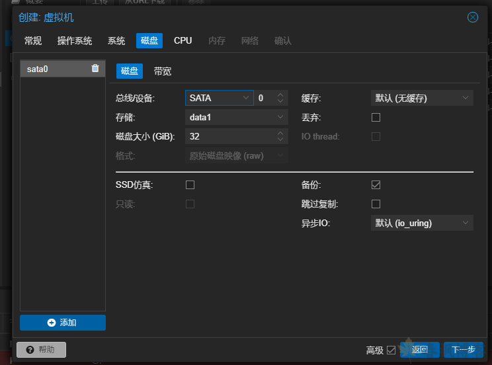Increase the device number spinner
Image resolution: width=492 pixels, height=365 pixels.
point(280,95)
